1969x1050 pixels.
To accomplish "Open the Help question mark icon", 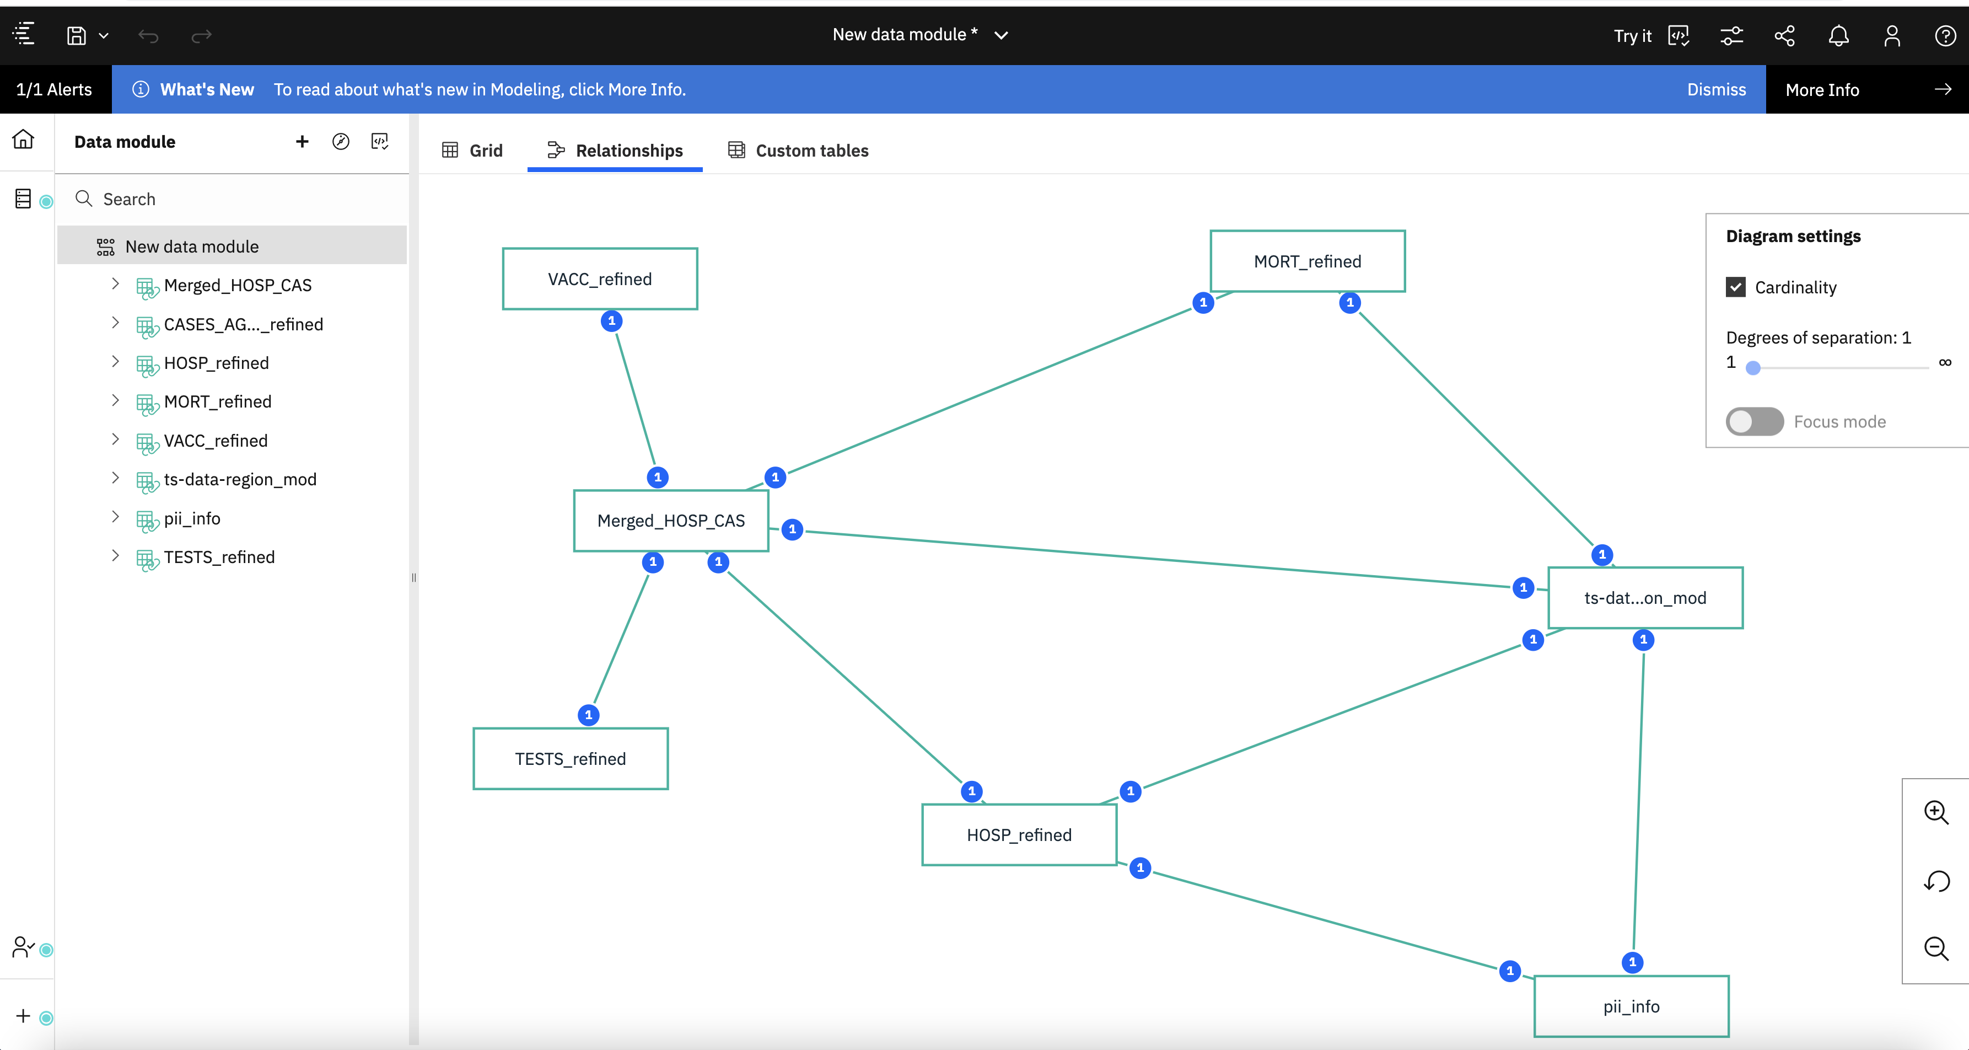I will (x=1945, y=35).
